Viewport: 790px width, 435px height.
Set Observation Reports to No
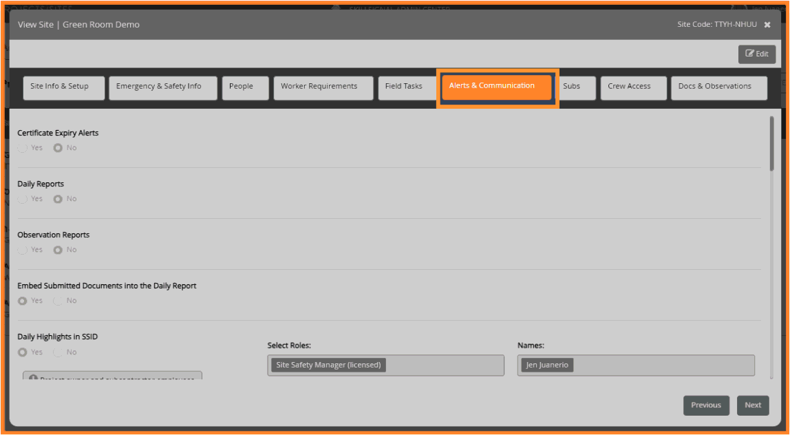tap(58, 250)
